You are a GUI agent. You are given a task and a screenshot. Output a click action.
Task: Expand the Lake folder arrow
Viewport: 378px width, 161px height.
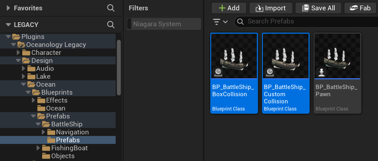point(23,76)
